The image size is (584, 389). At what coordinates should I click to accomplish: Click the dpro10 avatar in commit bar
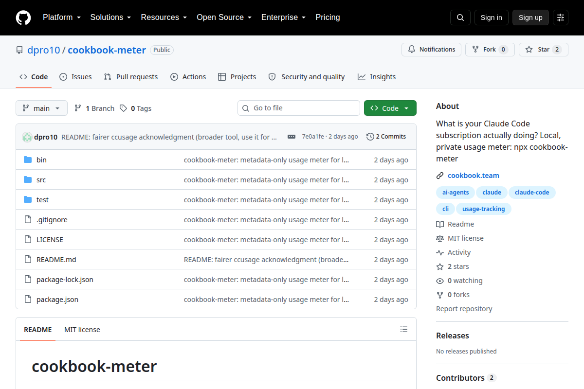pyautogui.click(x=27, y=137)
